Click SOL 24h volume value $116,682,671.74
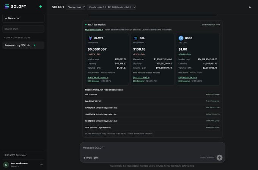 click(164, 68)
